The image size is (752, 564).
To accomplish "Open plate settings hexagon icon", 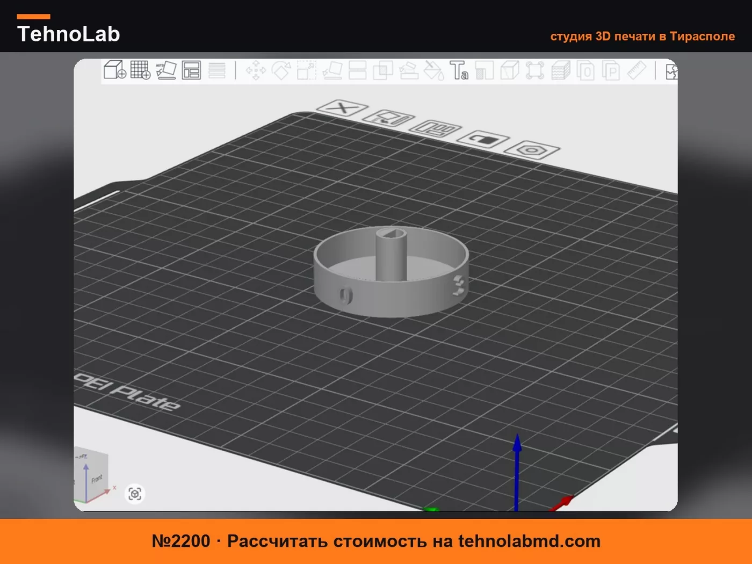I will pyautogui.click(x=532, y=150).
